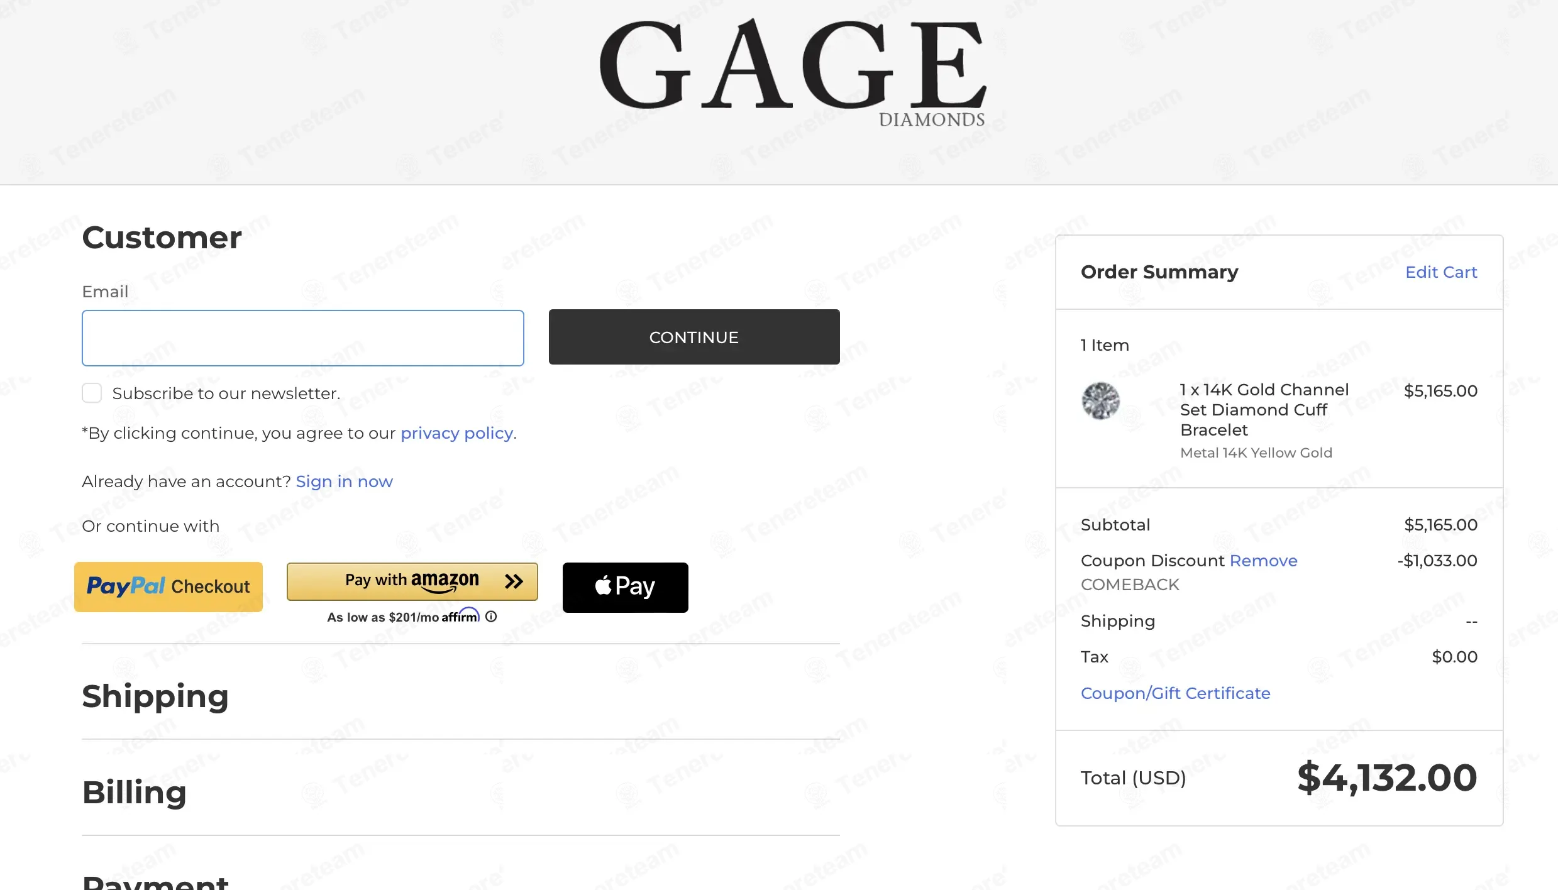
Task: Open the privacy policy link
Action: pyautogui.click(x=456, y=433)
